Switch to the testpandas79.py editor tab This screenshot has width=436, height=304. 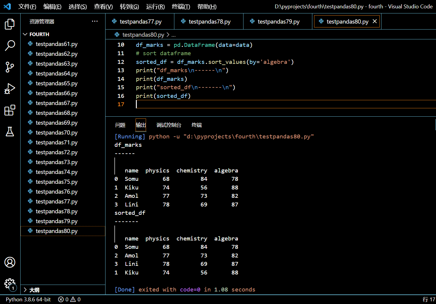pyautogui.click(x=278, y=21)
